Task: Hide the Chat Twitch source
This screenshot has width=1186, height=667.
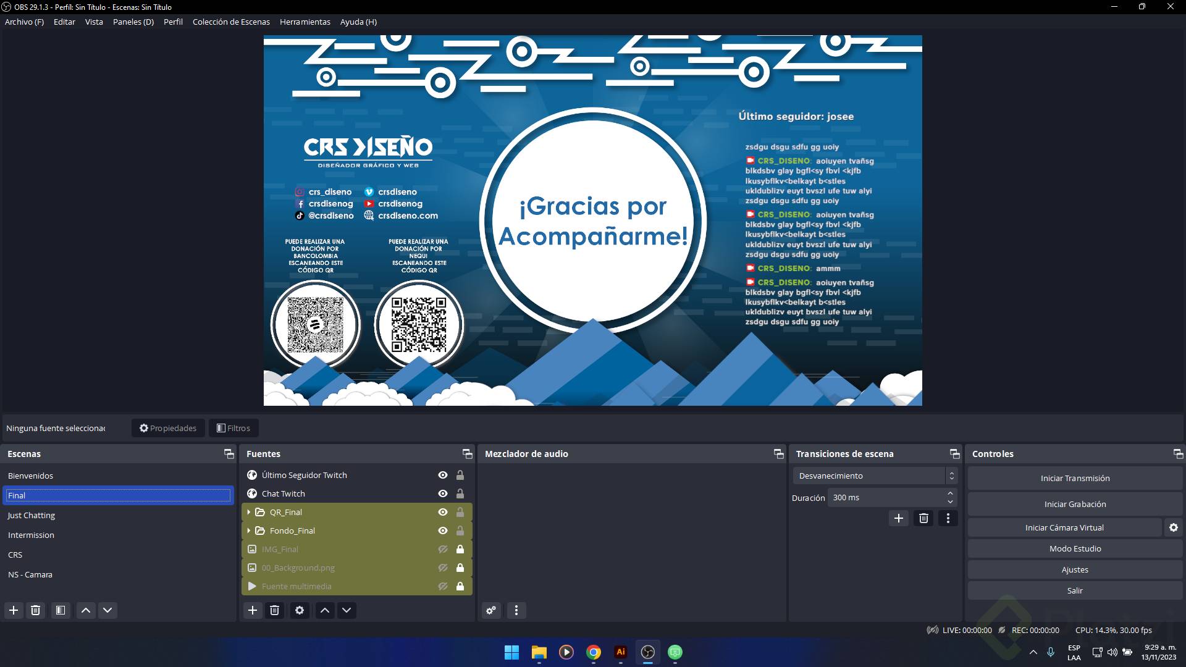Action: point(443,493)
